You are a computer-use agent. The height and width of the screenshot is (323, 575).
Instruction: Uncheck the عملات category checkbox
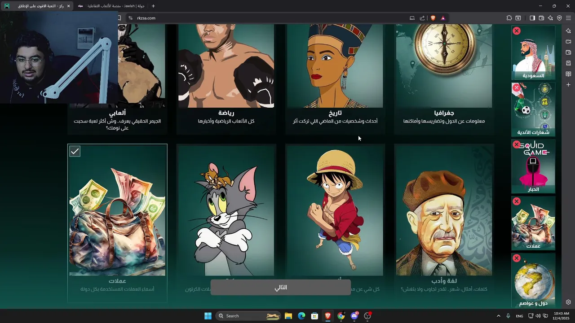[x=75, y=152]
